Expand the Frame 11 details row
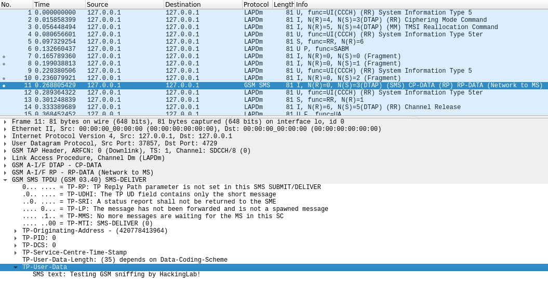 coord(5,122)
